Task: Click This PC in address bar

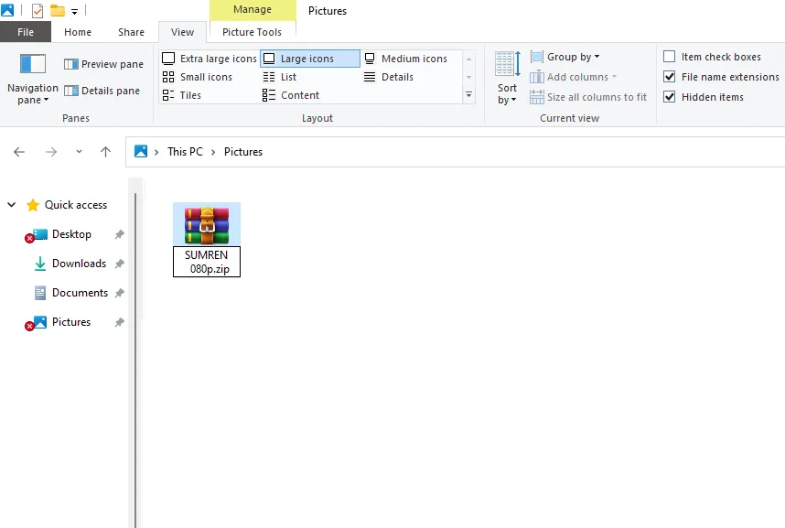Action: [185, 152]
